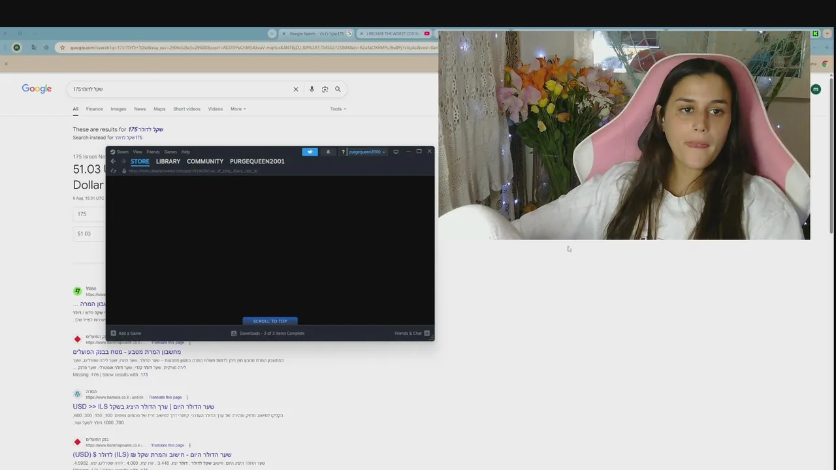Expand Google Tools dropdown
This screenshot has width=836, height=470.
(x=338, y=109)
